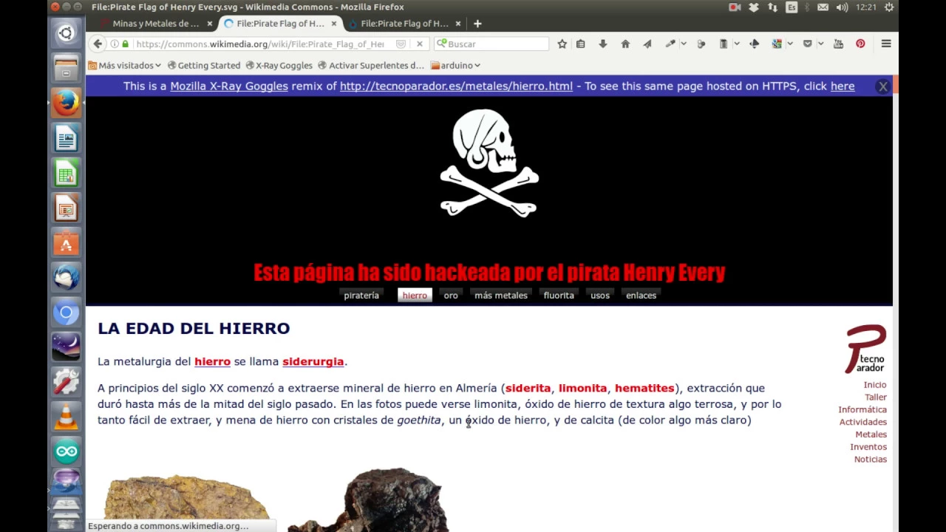Select the enlaces navigation item
Viewport: 946px width, 532px height.
click(x=641, y=295)
